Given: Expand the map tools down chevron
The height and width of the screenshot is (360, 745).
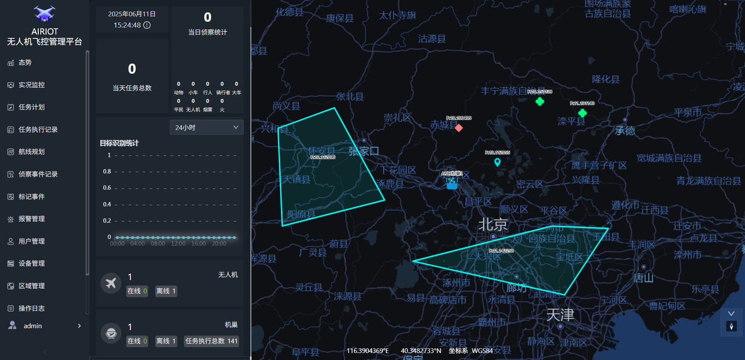Looking at the screenshot, I should coord(732,313).
